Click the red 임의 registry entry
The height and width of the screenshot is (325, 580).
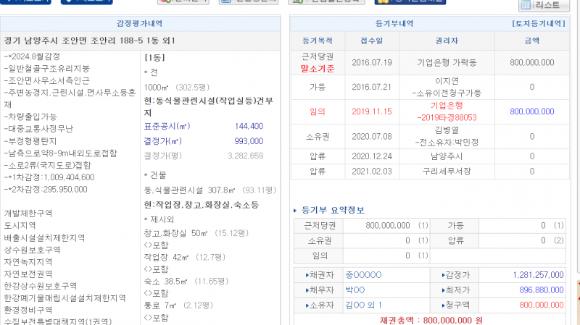(x=318, y=111)
